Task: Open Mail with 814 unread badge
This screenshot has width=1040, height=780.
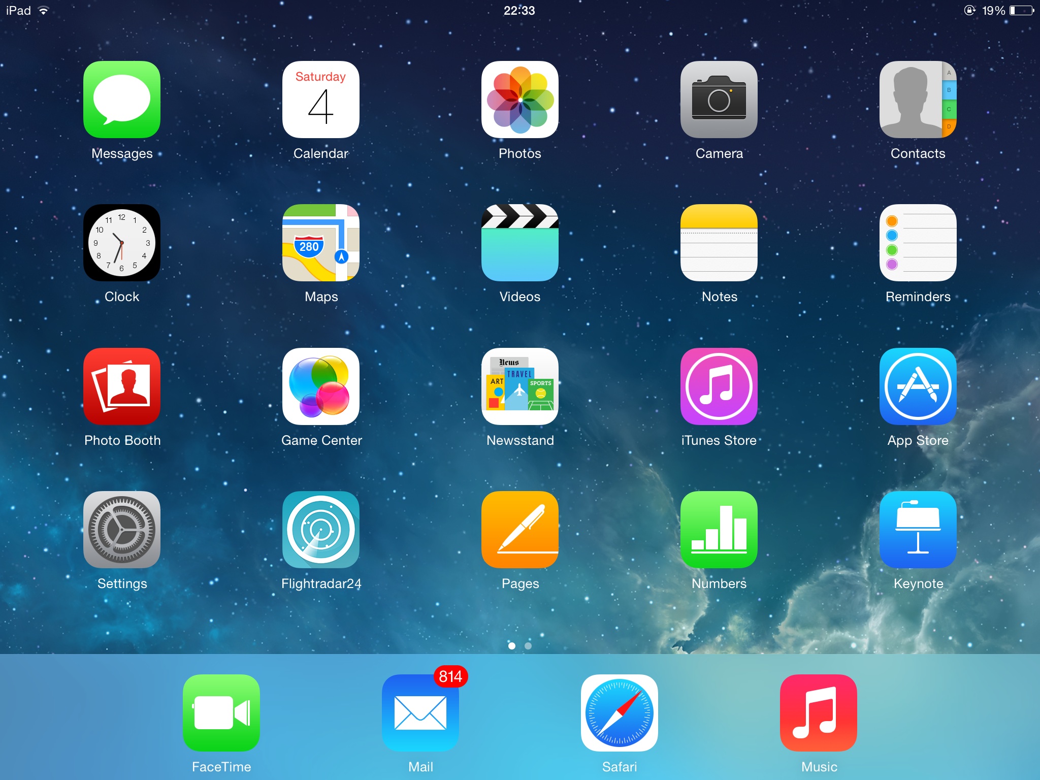Action: (x=420, y=712)
